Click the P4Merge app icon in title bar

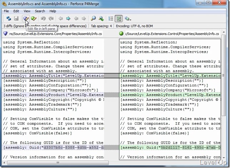4,4
